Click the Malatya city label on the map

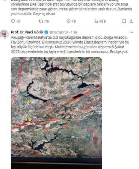(21, 104)
